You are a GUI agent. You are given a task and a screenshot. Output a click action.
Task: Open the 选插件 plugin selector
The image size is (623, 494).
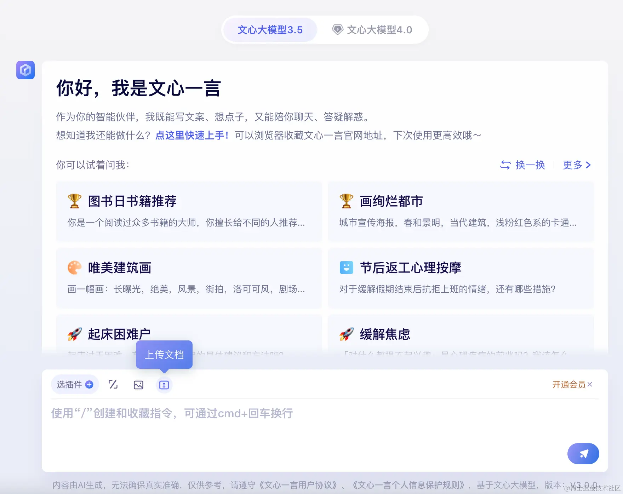(75, 385)
